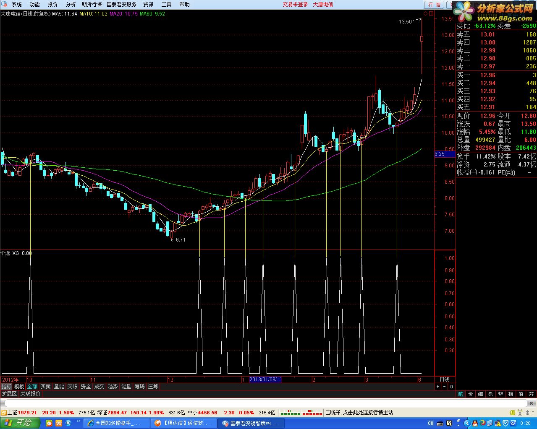This screenshot has height=429, width=537.
Task: Click the green-red market breadth indicator
Action: (301, 413)
